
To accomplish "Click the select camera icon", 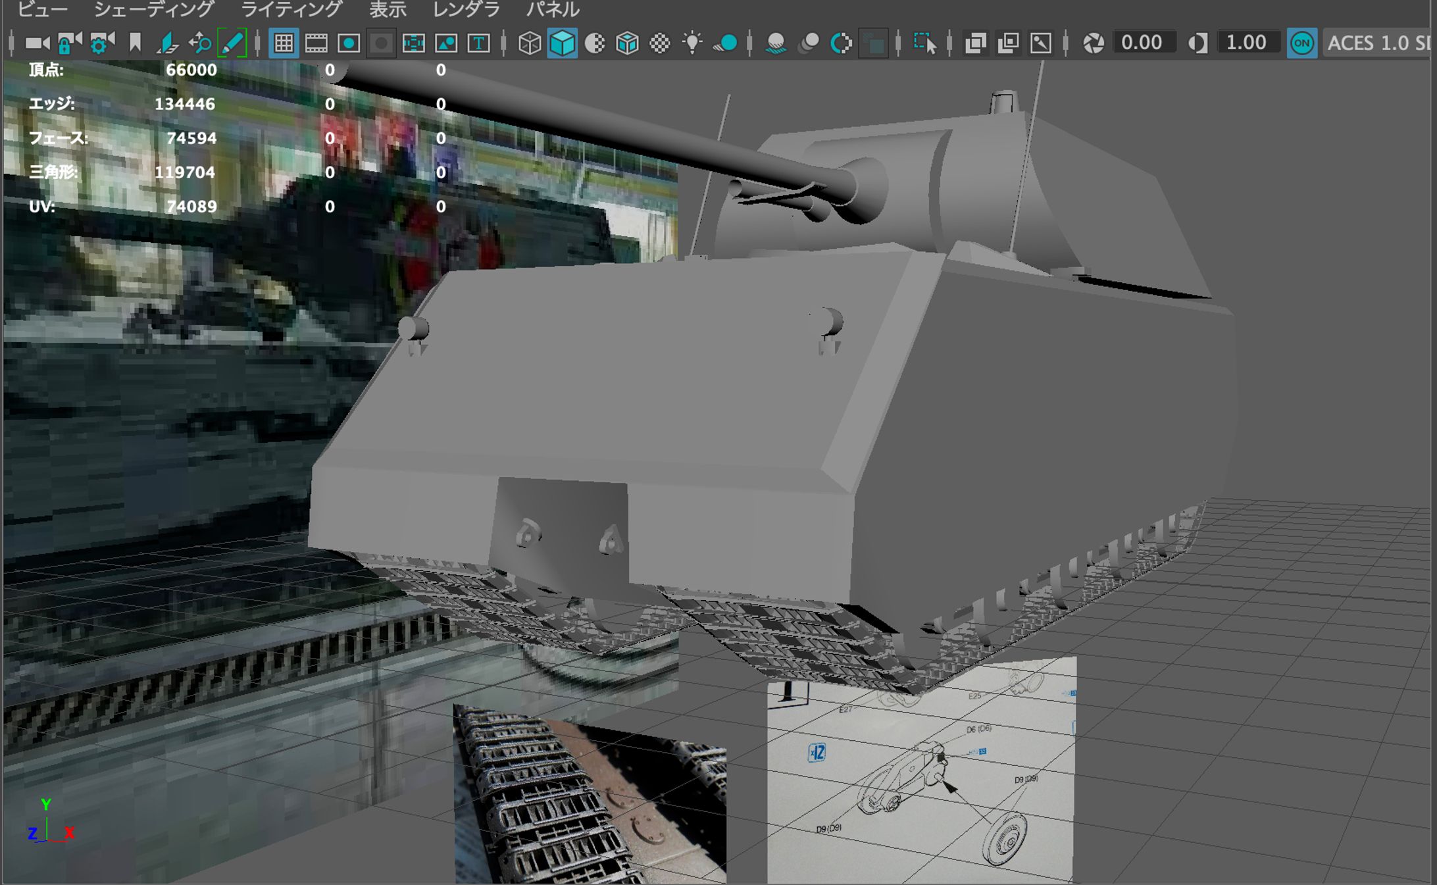I will coord(36,43).
